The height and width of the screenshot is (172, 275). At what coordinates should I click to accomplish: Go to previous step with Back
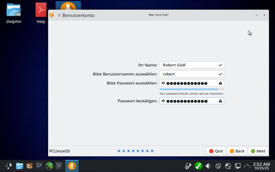point(237,151)
